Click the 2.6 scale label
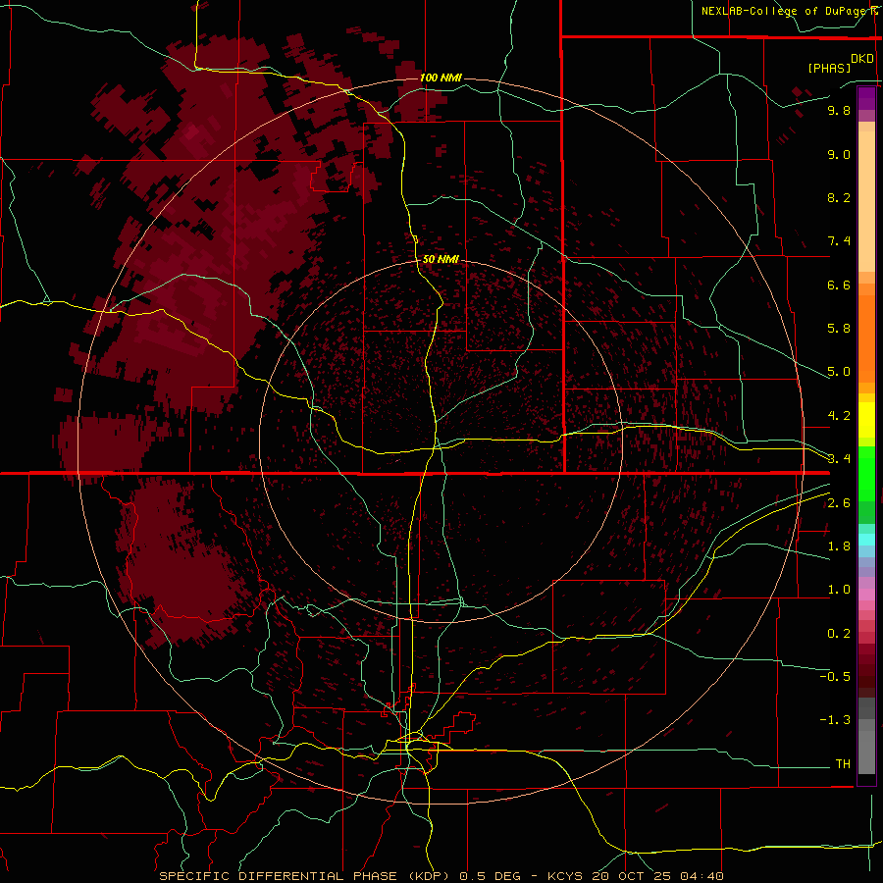 (x=839, y=503)
